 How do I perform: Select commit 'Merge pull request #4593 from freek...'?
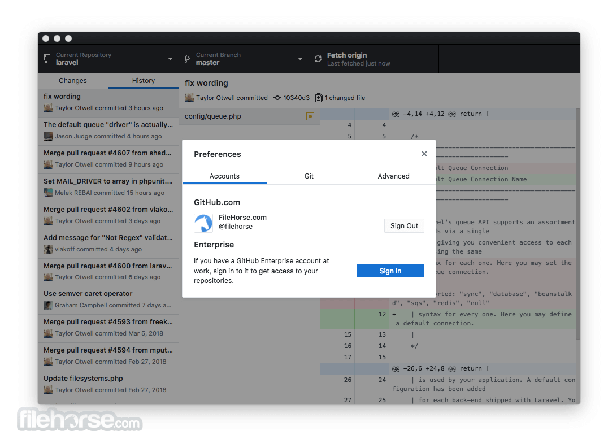point(108,328)
